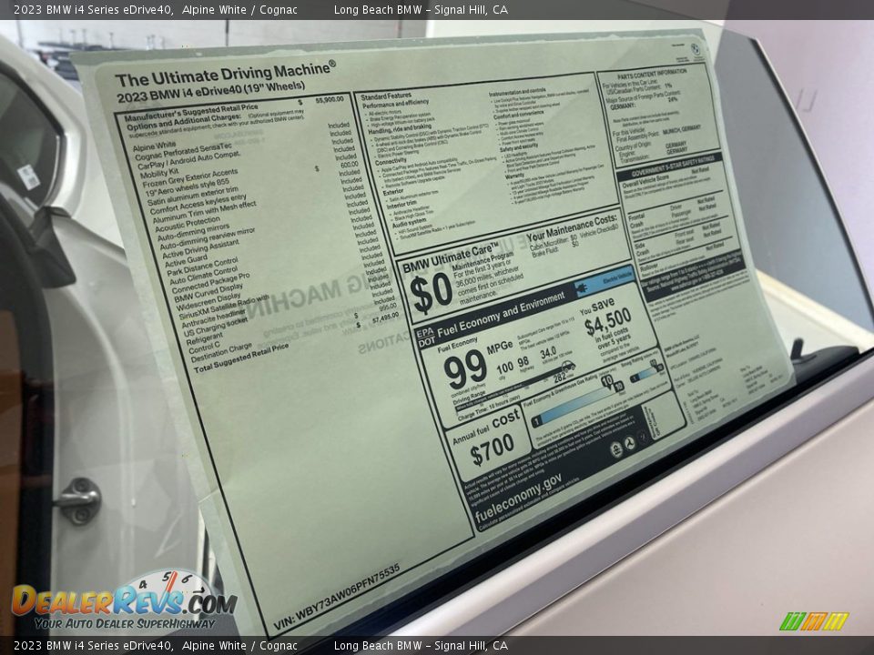Click the BMW roundel logo on sticker

pos(695,49)
